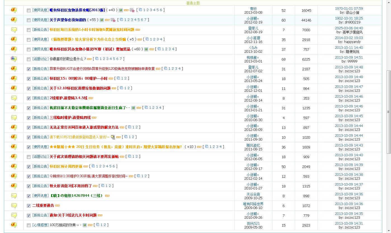
Task: Click the vertical scrollbar thumb
Action: coord(388,112)
